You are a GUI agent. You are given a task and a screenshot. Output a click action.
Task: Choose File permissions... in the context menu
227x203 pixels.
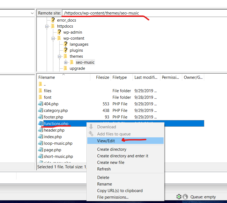click(113, 197)
